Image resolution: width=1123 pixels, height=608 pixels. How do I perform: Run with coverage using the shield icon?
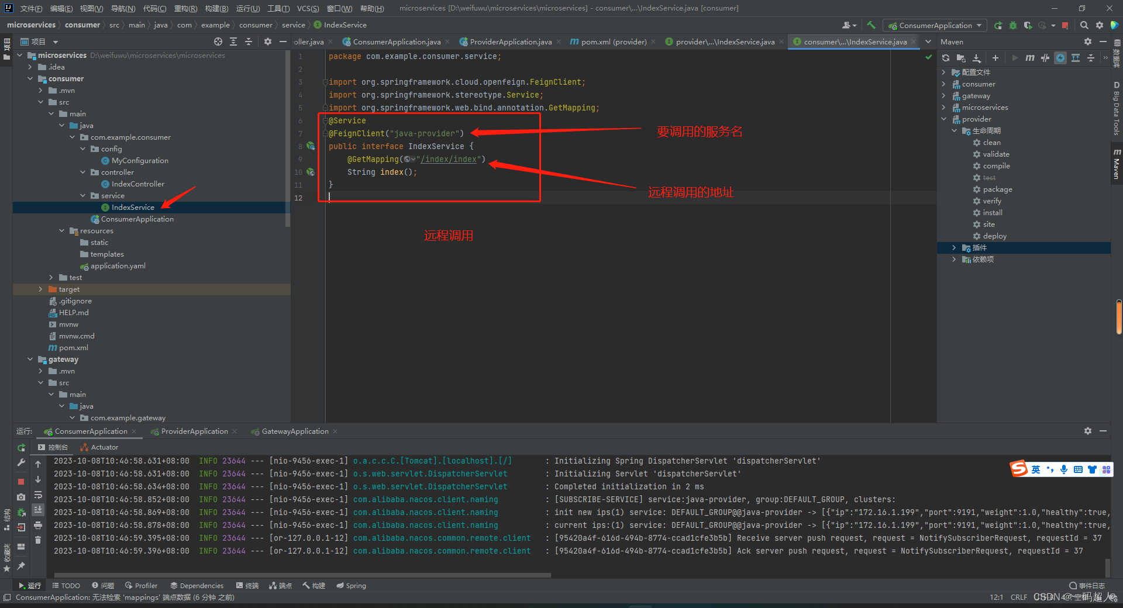click(x=1028, y=25)
